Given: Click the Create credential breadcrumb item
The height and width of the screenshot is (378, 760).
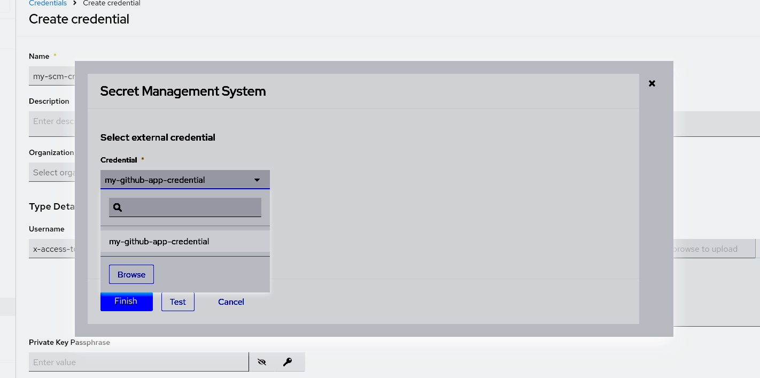Looking at the screenshot, I should coord(112,3).
